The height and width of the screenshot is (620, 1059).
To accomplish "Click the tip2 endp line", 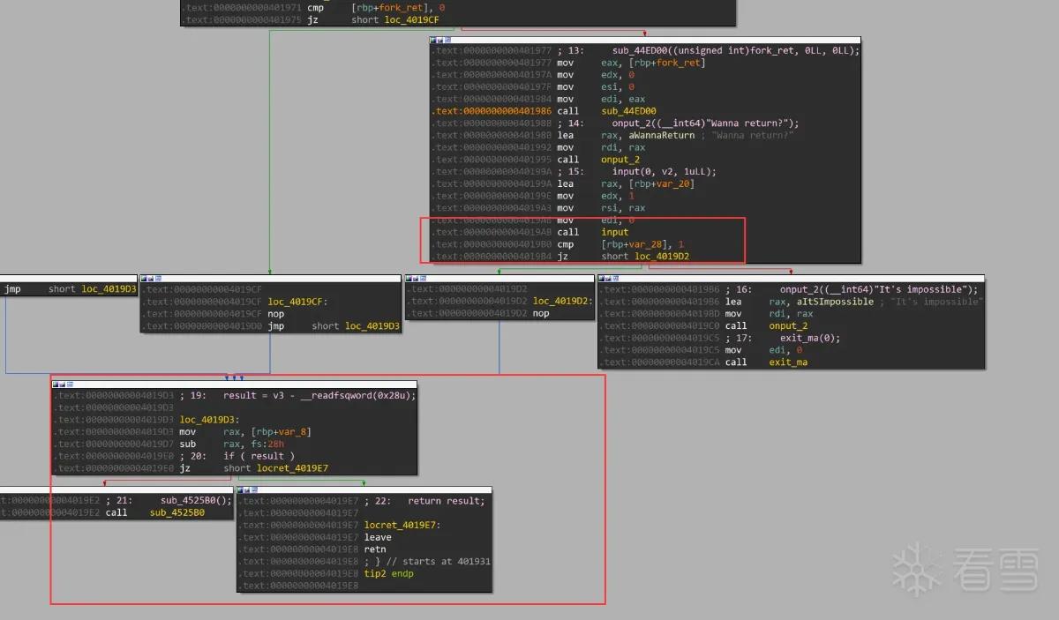I will tap(388, 573).
